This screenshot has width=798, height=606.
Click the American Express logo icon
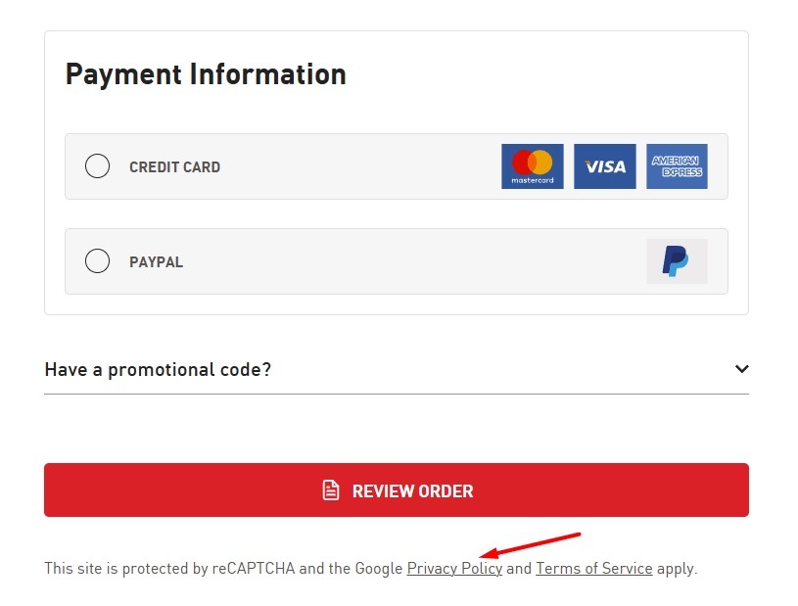pos(677,166)
